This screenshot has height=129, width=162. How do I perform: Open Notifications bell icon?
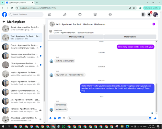(x=149, y=15)
